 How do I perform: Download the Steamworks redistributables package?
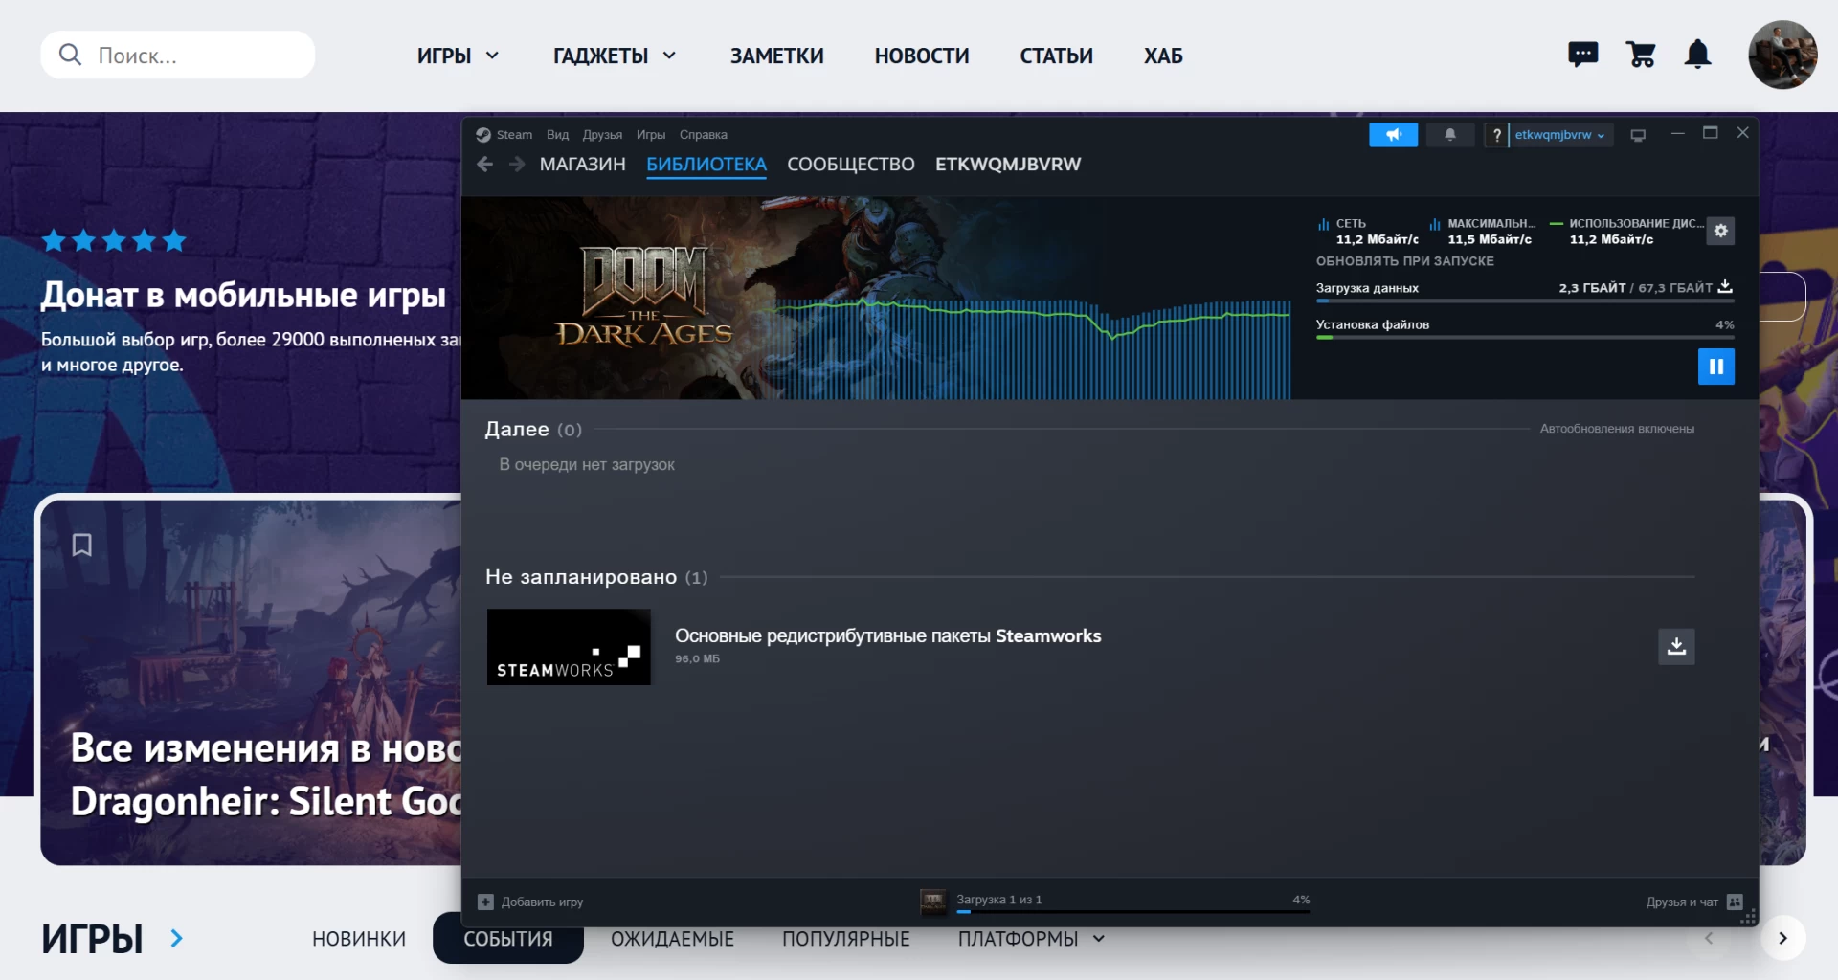point(1676,647)
